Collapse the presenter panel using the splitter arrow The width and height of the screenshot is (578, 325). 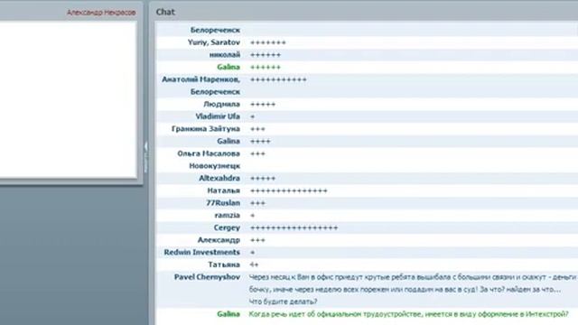(x=146, y=147)
